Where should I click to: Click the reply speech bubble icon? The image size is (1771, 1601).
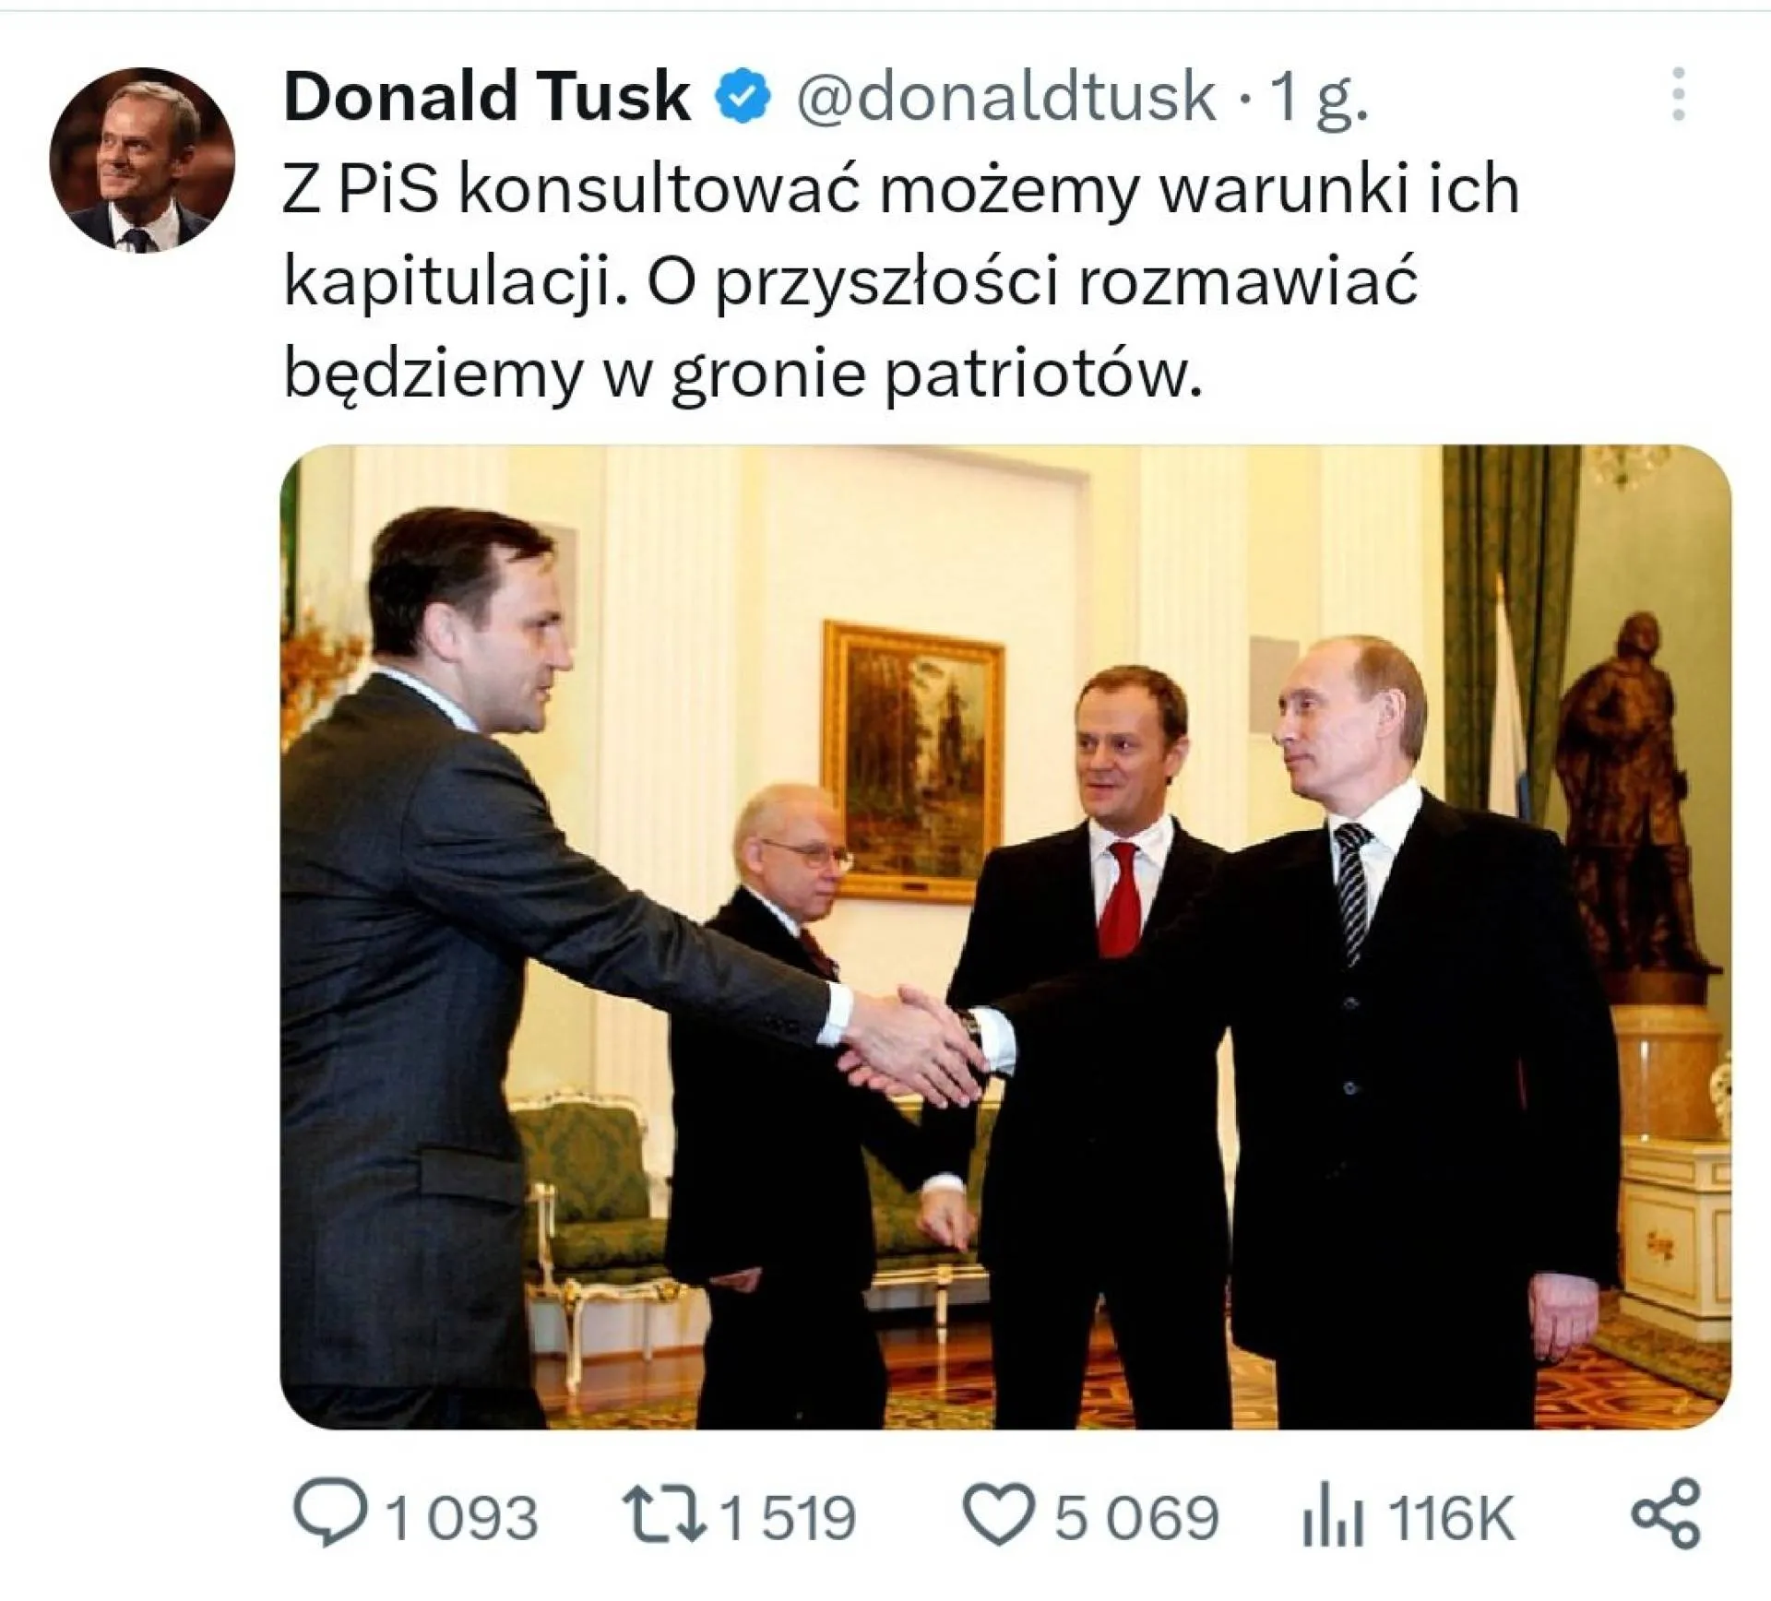click(x=329, y=1517)
